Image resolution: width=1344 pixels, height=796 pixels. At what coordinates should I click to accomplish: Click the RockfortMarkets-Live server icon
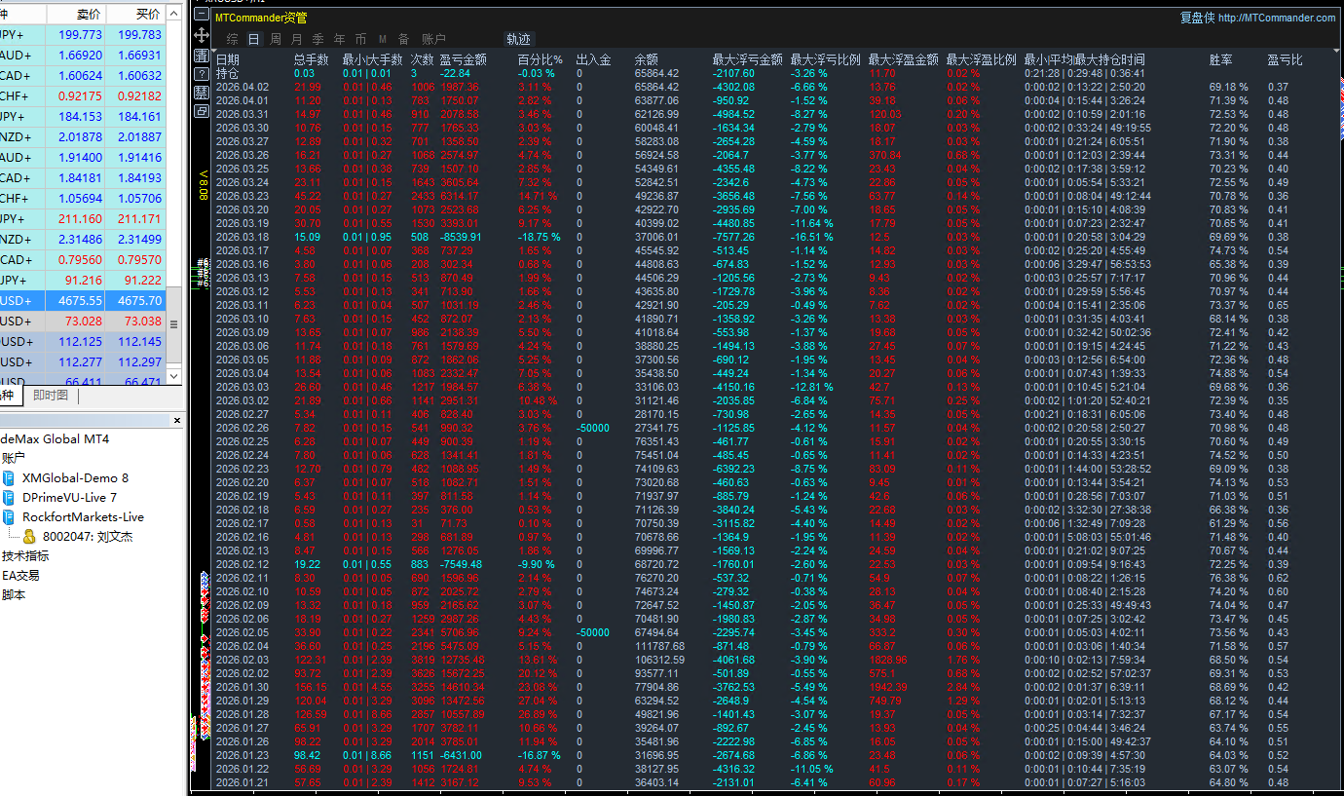click(x=9, y=517)
